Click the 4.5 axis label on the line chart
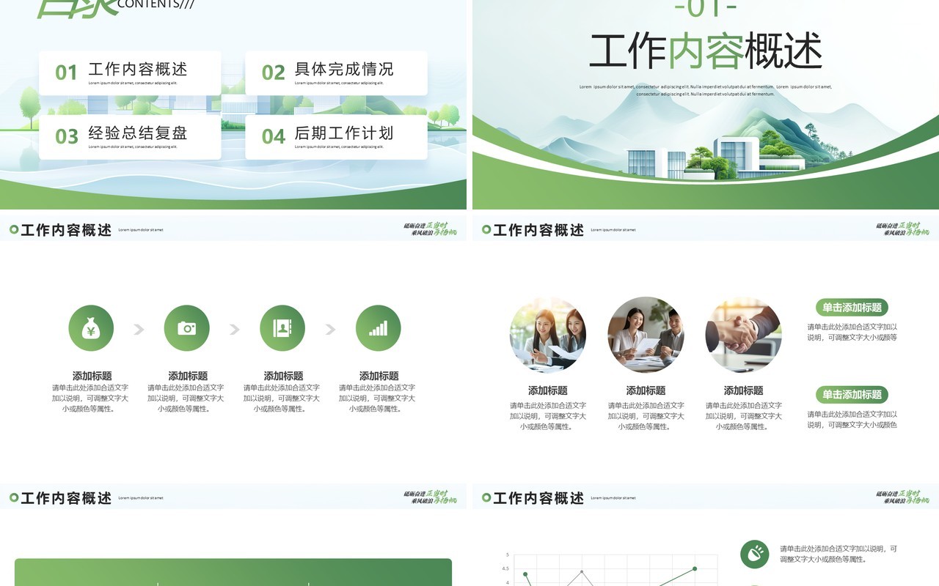The height and width of the screenshot is (586, 939). [505, 568]
